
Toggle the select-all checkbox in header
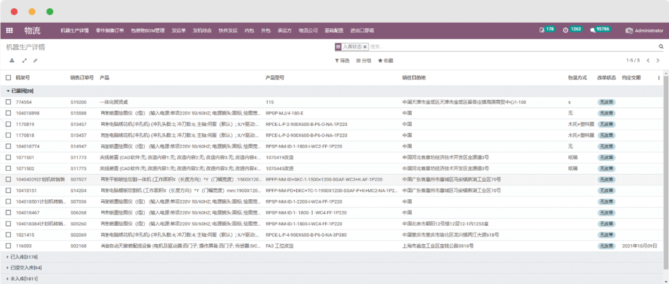point(8,78)
